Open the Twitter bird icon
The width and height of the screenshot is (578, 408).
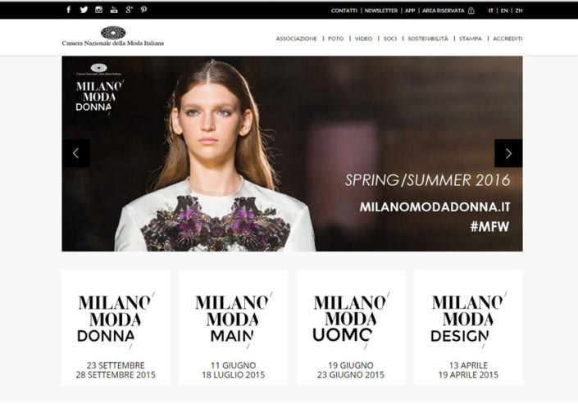[84, 10]
